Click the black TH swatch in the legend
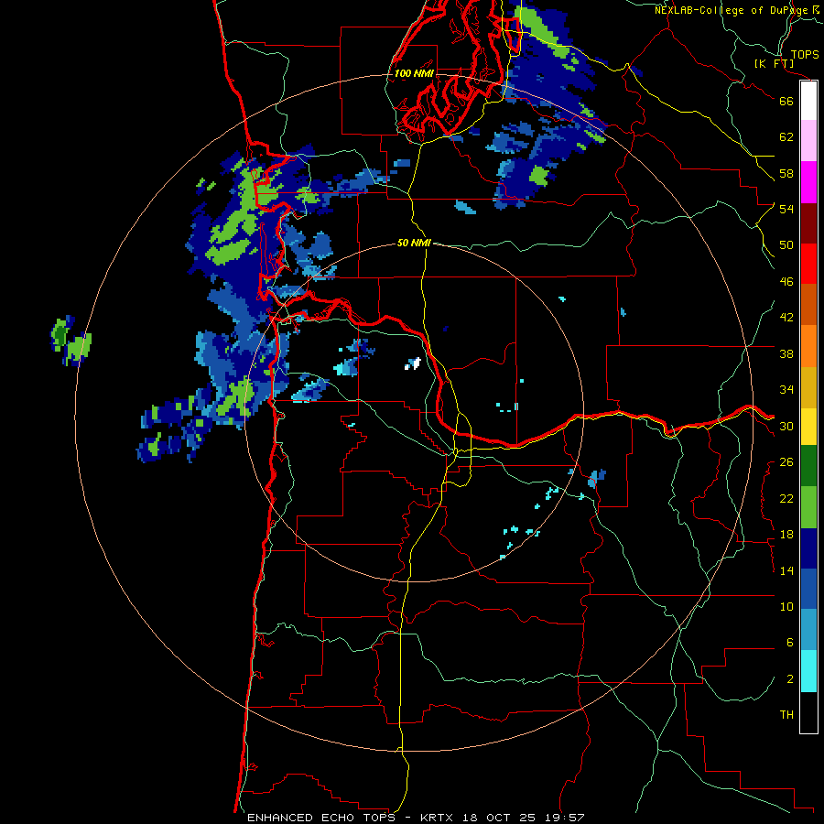This screenshot has width=824, height=824. coord(808,712)
